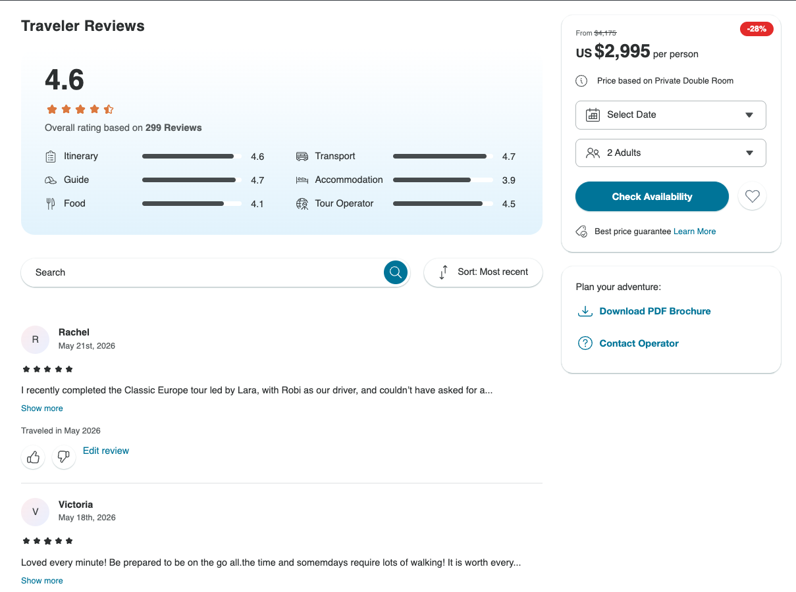
Task: Click the Food score 4.1
Action: 257,204
